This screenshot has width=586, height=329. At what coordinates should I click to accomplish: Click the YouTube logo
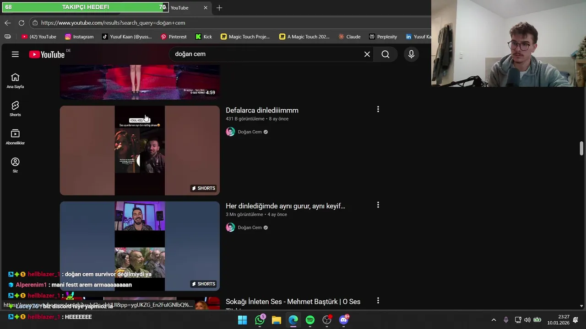(47, 54)
